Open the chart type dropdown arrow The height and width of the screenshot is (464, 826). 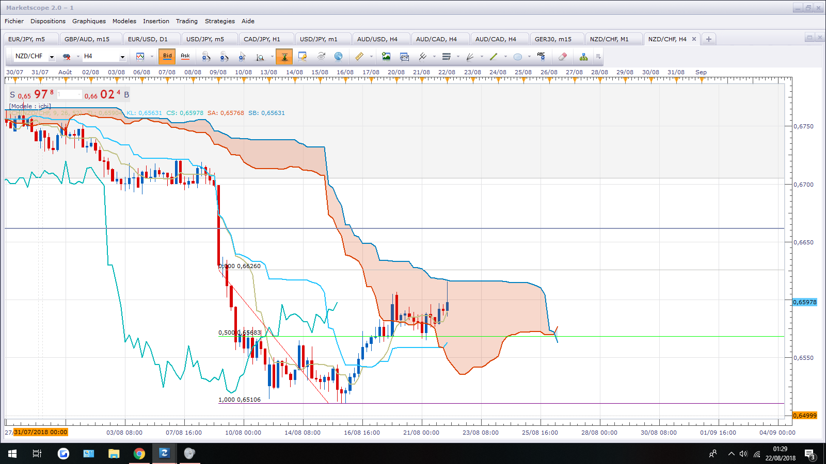[x=152, y=57]
